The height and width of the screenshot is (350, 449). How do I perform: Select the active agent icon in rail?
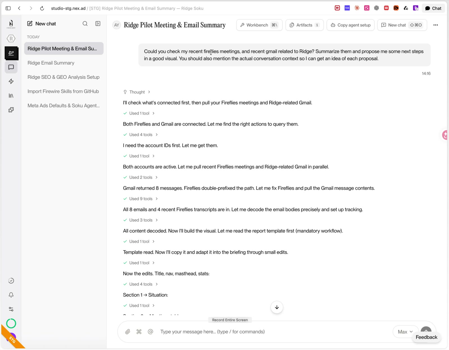11,53
